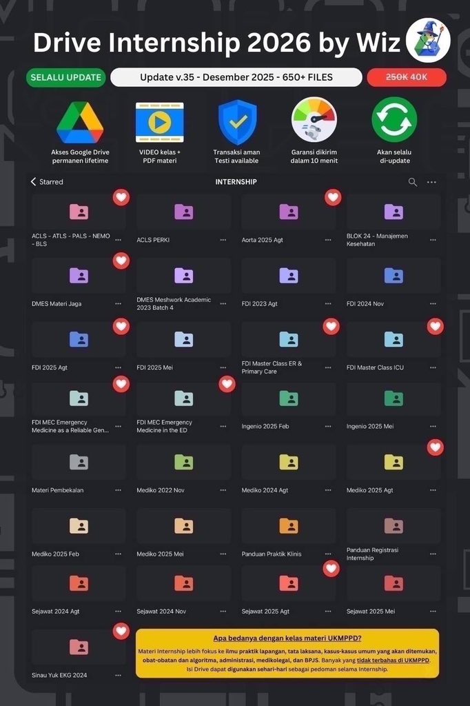Click the blue security shield icon
This screenshot has height=706, width=470.
coord(237,122)
